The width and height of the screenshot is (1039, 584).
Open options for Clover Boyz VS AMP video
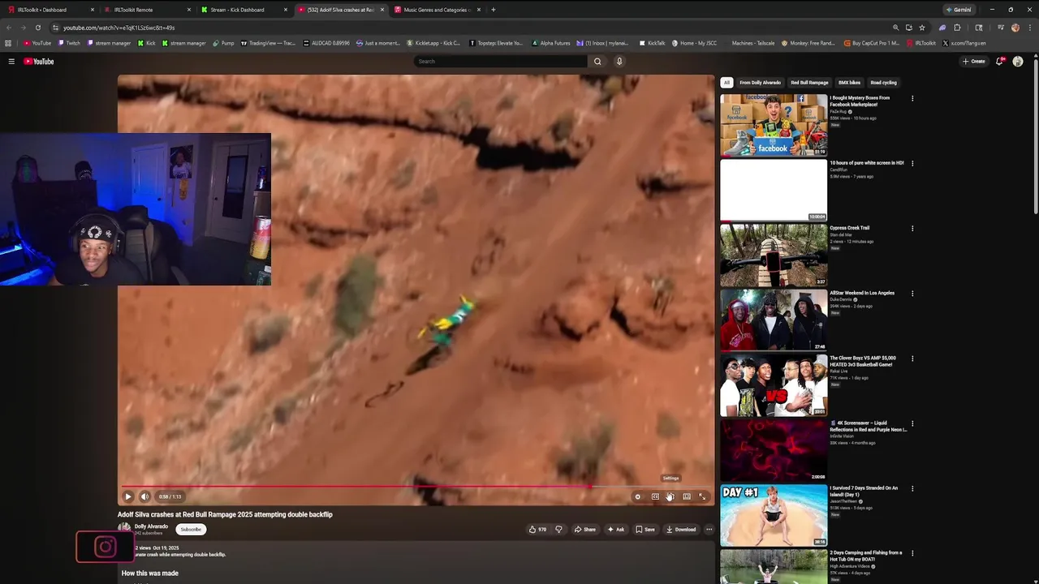912,359
